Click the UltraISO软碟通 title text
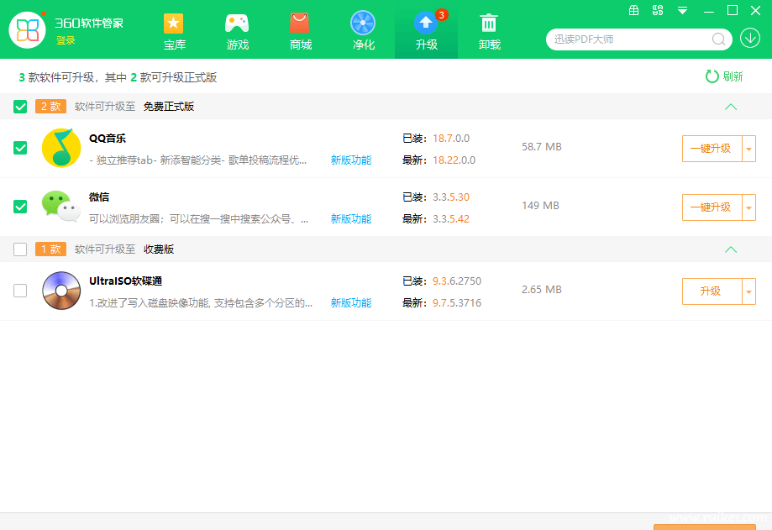The height and width of the screenshot is (530, 772). 125,281
